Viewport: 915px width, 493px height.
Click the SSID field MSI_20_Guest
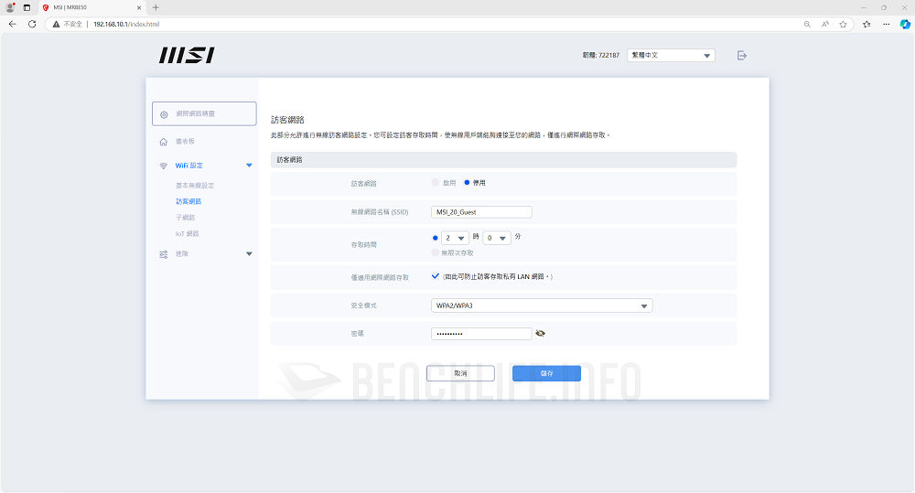[x=481, y=212]
